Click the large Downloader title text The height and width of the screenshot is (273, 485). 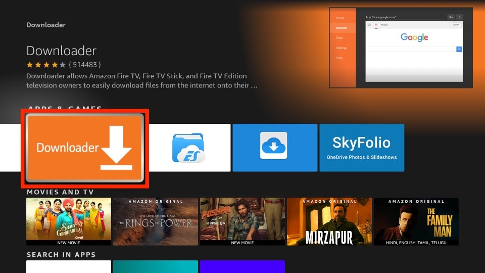pyautogui.click(x=62, y=51)
